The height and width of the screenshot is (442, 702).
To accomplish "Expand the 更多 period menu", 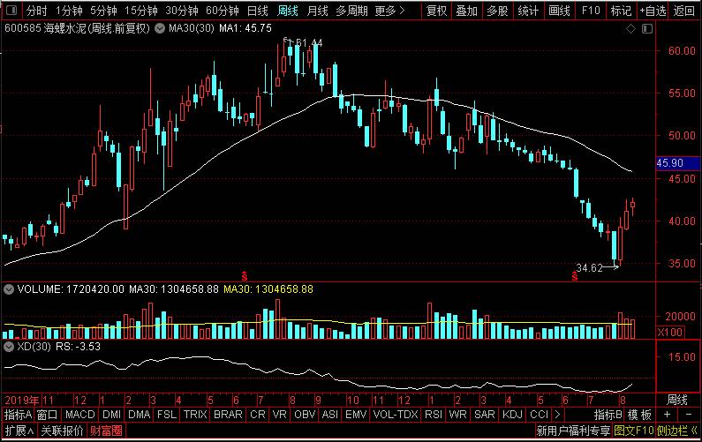I will (x=389, y=11).
